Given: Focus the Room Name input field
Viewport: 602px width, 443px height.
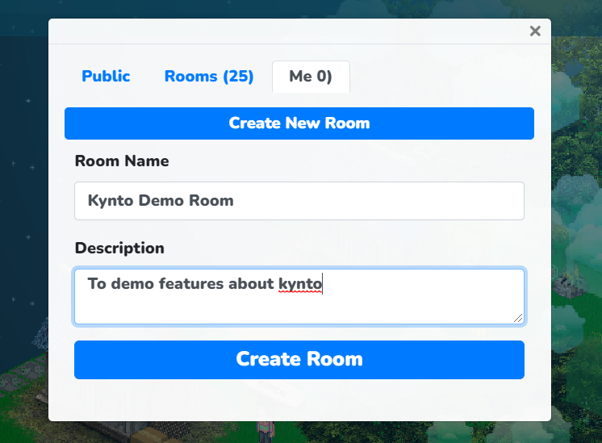Looking at the screenshot, I should 299,201.
